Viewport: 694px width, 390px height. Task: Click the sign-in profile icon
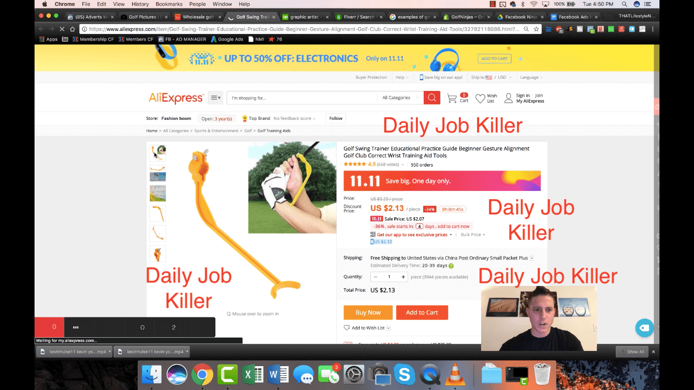pyautogui.click(x=508, y=99)
